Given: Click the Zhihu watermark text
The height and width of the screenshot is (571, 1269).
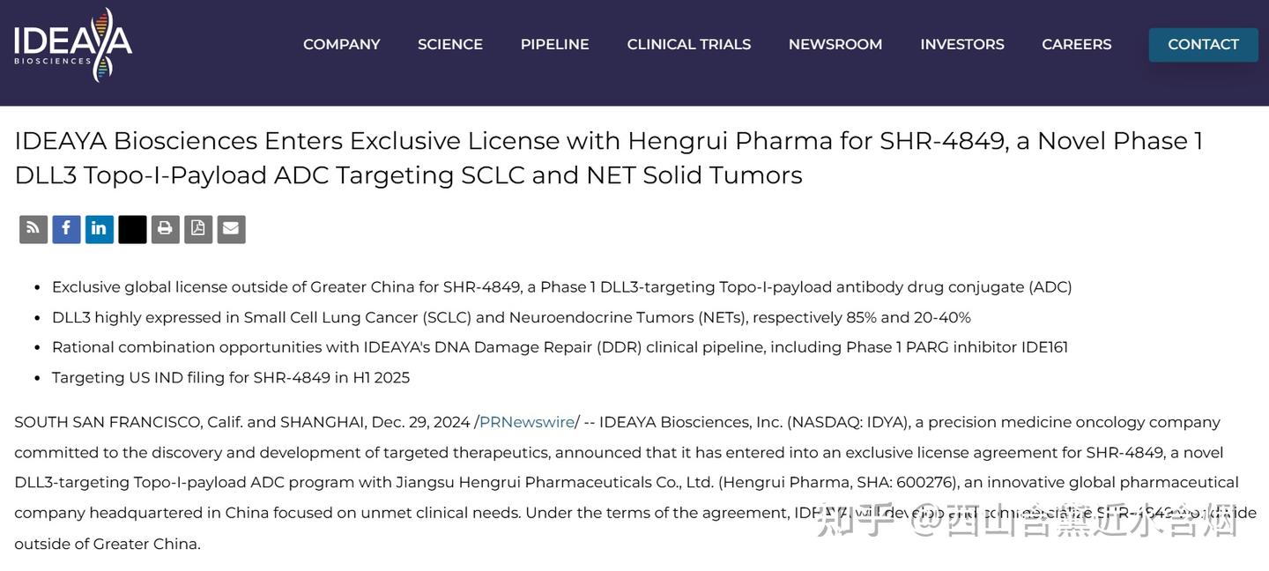Looking at the screenshot, I should point(1027,522).
